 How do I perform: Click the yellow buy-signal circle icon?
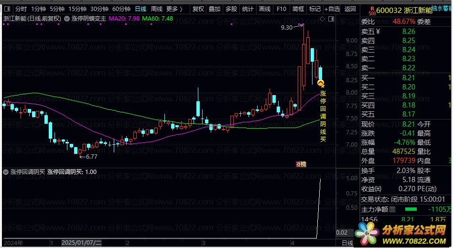(320, 83)
